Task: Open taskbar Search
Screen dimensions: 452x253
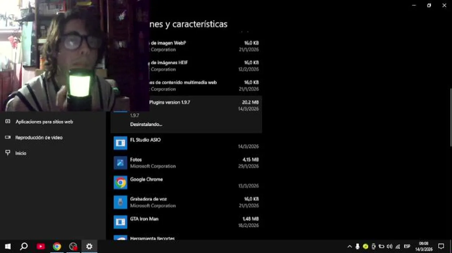Action: 24,246
